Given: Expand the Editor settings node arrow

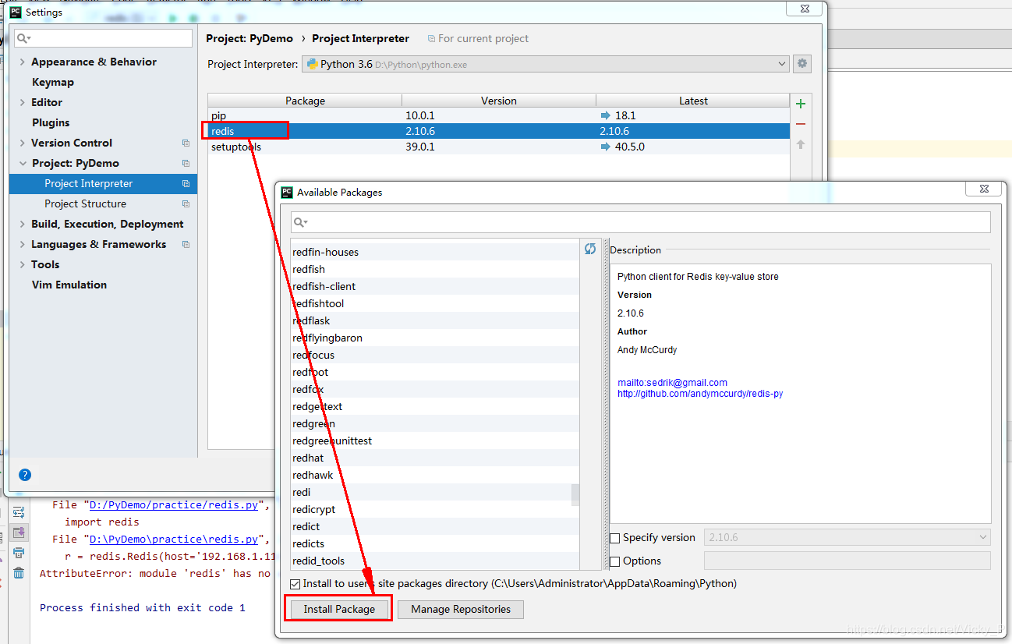Looking at the screenshot, I should click(x=22, y=102).
